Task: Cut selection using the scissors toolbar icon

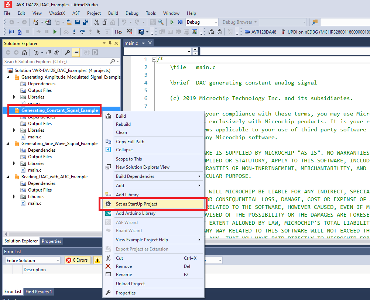Action: point(96,22)
